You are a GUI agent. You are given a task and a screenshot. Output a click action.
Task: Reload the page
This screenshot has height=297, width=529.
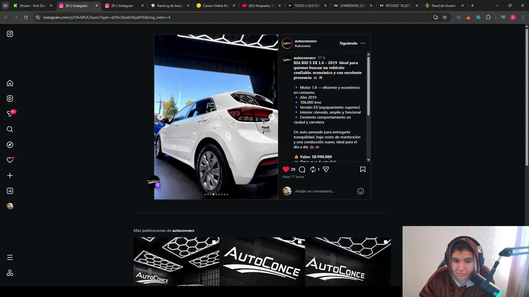(x=26, y=17)
